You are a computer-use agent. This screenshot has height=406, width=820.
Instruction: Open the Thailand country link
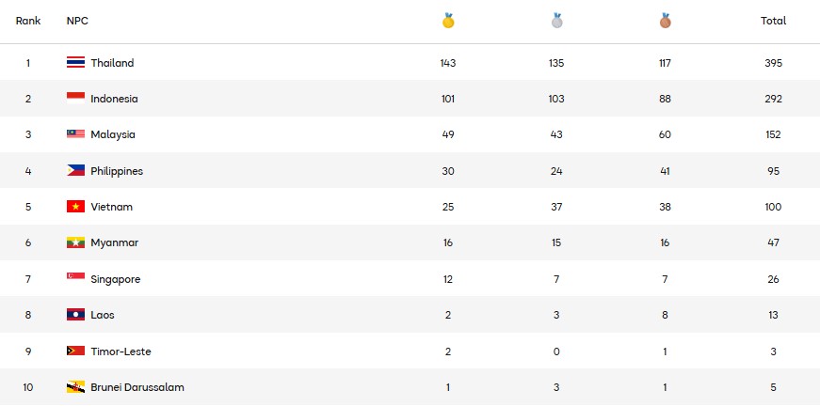click(x=112, y=63)
